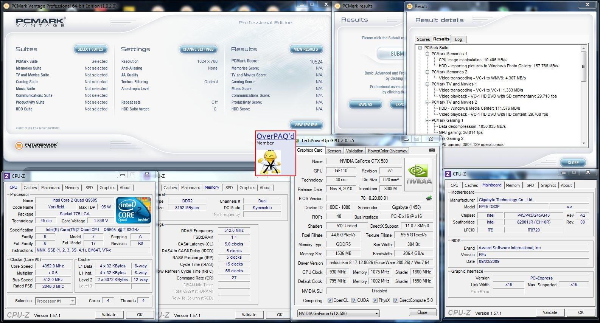The width and height of the screenshot is (600, 323).
Task: Click the scroll-down arrow of results tree
Action: click(x=583, y=143)
